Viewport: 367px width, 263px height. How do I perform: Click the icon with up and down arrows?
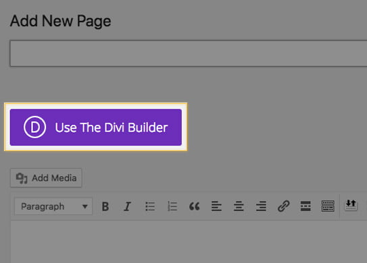(x=351, y=205)
